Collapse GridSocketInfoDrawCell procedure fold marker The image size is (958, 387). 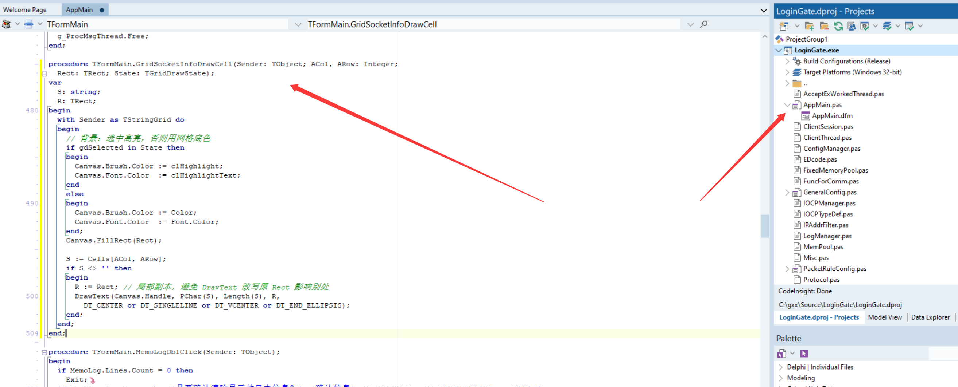(x=44, y=74)
